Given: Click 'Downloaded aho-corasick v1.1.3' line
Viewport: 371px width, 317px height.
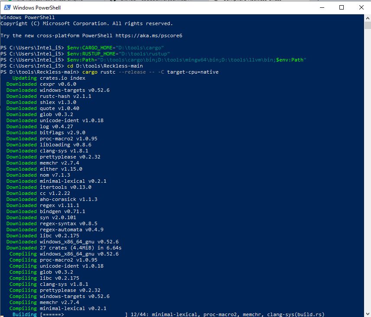Looking at the screenshot, I should pyautogui.click(x=52, y=199).
